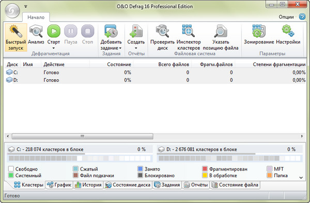This screenshot has width=310, height=203.
Task: Click the MFT lavender swatch
Action: coord(270,168)
